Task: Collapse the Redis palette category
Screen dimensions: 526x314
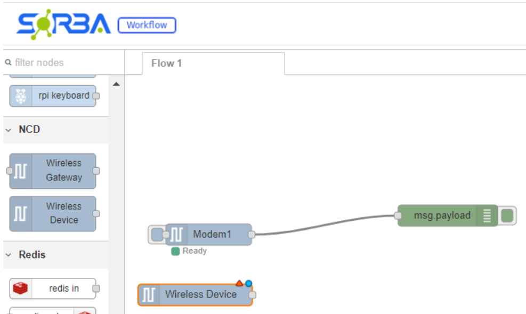Action: coord(9,255)
